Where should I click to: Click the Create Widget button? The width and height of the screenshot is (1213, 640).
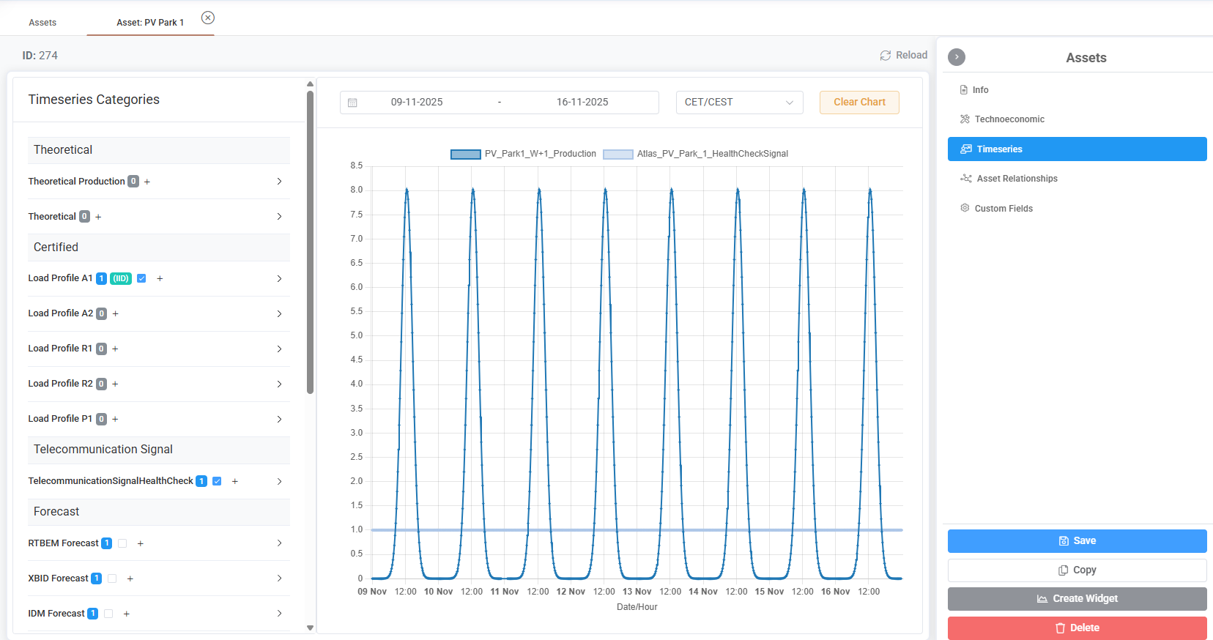[1077, 599]
